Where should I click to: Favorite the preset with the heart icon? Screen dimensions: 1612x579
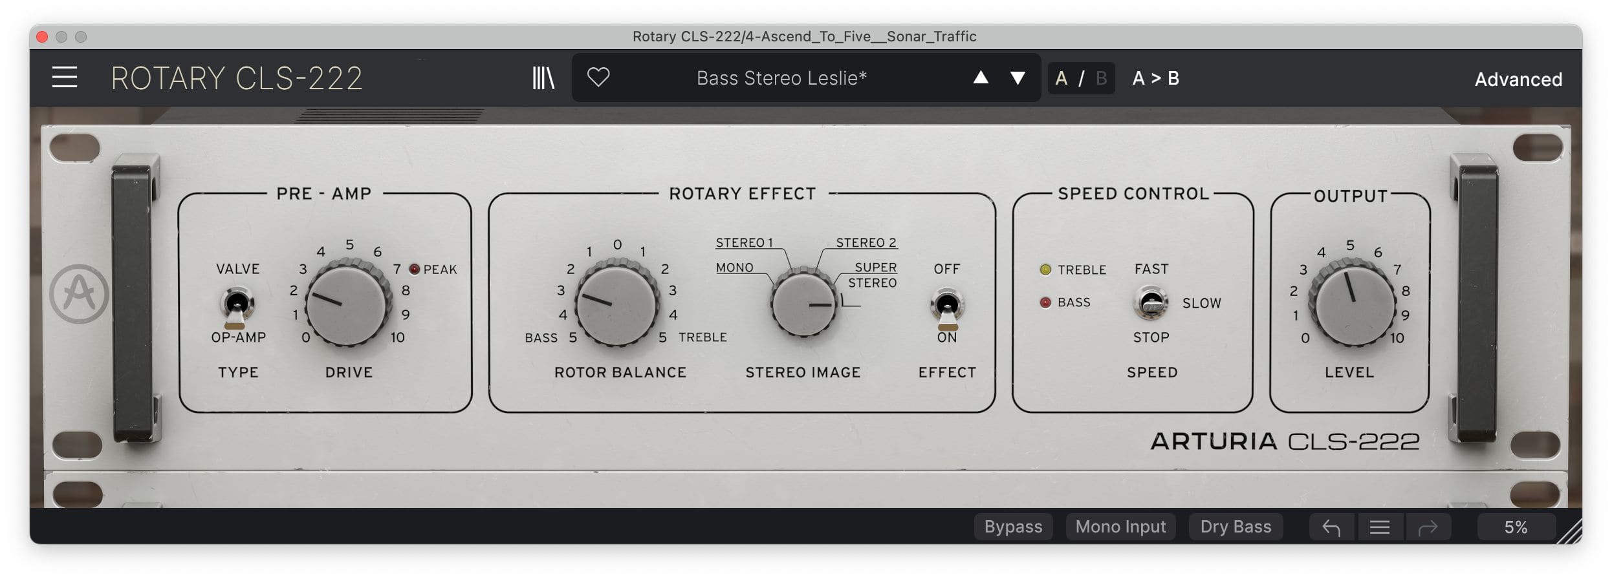[x=598, y=78]
